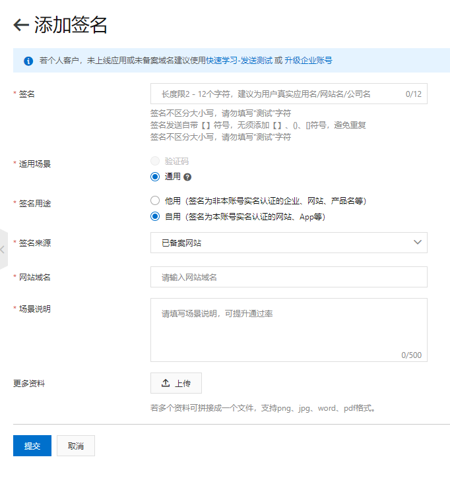Click the hint about 【】符号 avoidance
The height and width of the screenshot is (478, 450).
click(x=258, y=125)
